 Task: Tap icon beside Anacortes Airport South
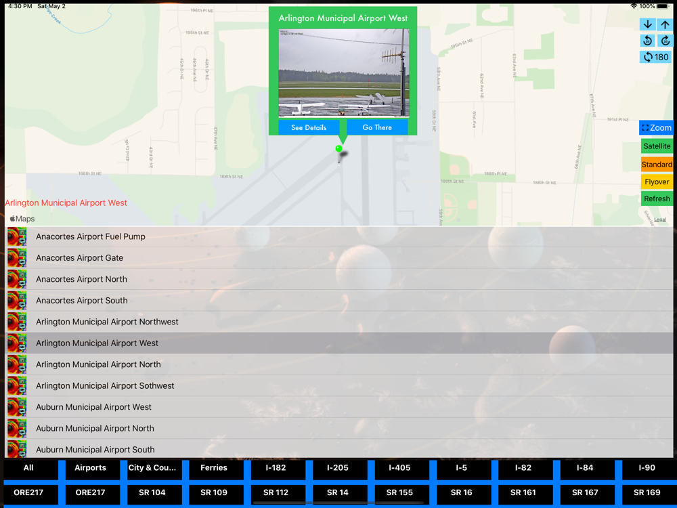17,301
